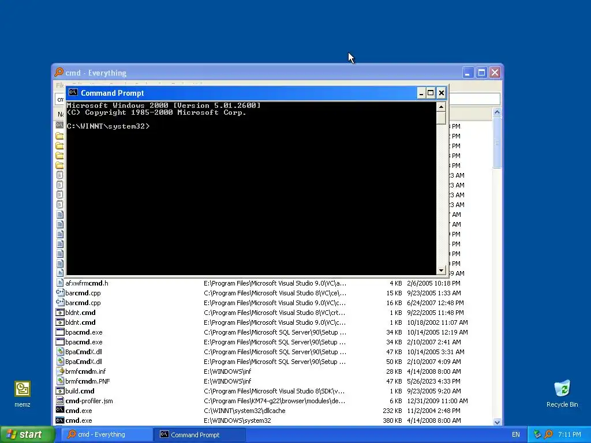This screenshot has width=591, height=443.
Task: Select cmd.exe in E:\WINDOWS\system32
Action: [78, 420]
